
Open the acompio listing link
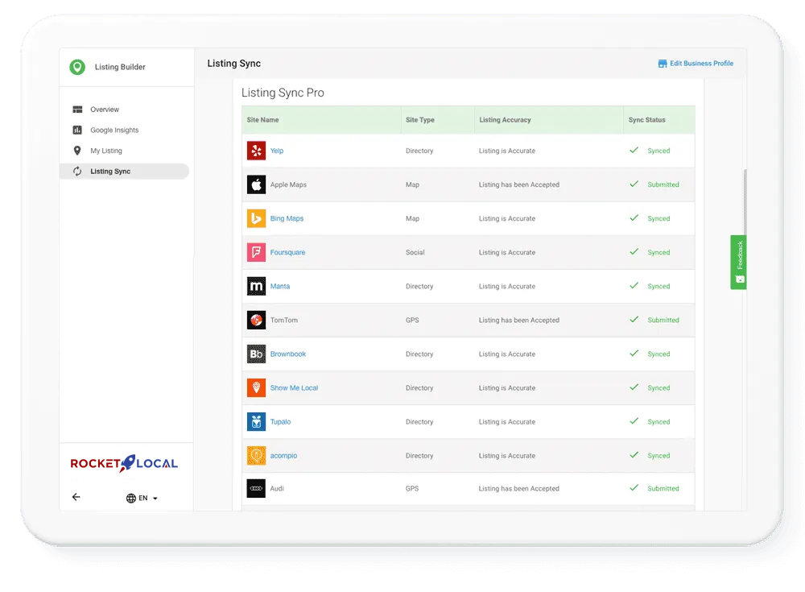tap(283, 456)
